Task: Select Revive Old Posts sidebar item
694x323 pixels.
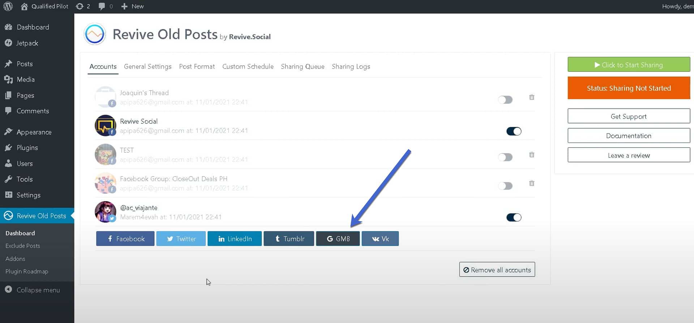Action: (37, 216)
